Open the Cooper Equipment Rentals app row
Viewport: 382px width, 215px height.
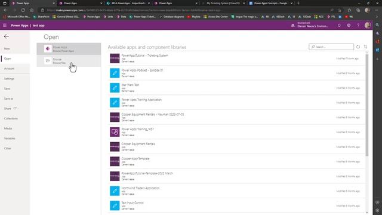click(236, 147)
